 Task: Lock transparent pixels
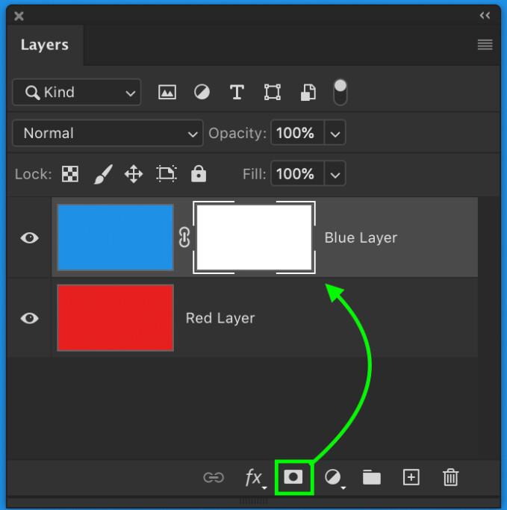[70, 174]
